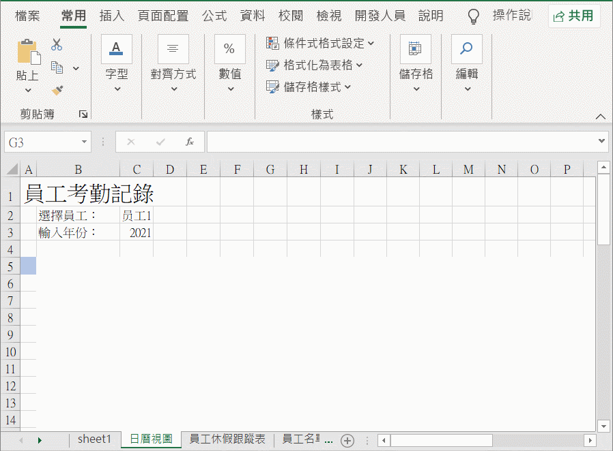Add a new sheet with plus button

(x=347, y=440)
